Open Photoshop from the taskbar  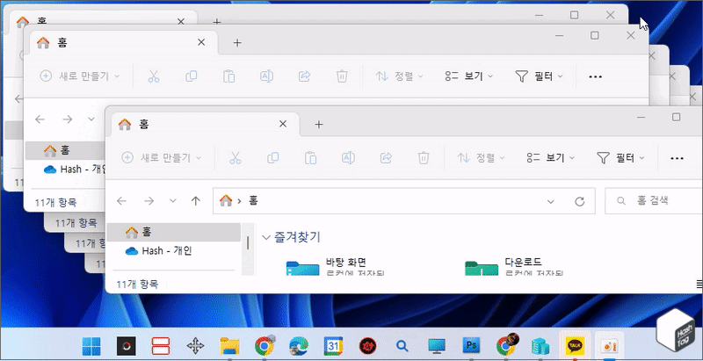pos(471,346)
